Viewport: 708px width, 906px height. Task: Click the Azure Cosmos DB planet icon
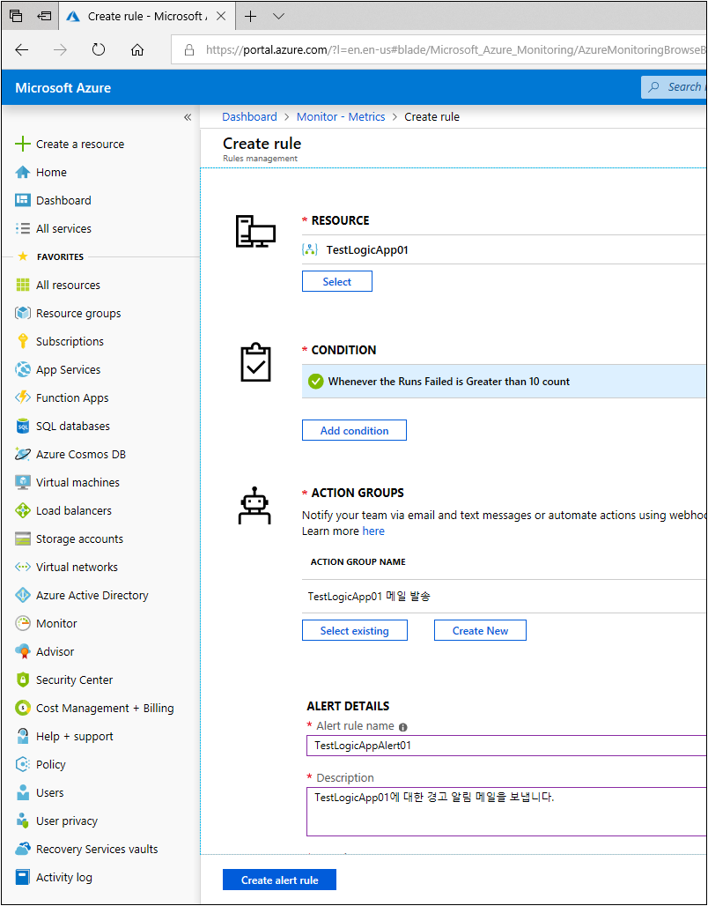click(23, 454)
